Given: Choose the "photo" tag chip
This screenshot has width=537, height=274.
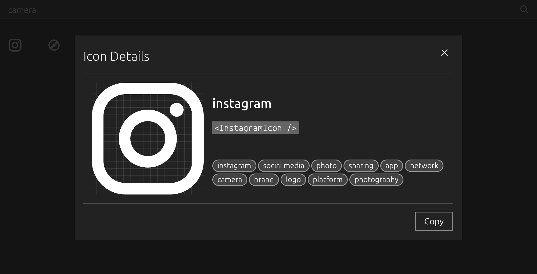Looking at the screenshot, I should click(326, 166).
